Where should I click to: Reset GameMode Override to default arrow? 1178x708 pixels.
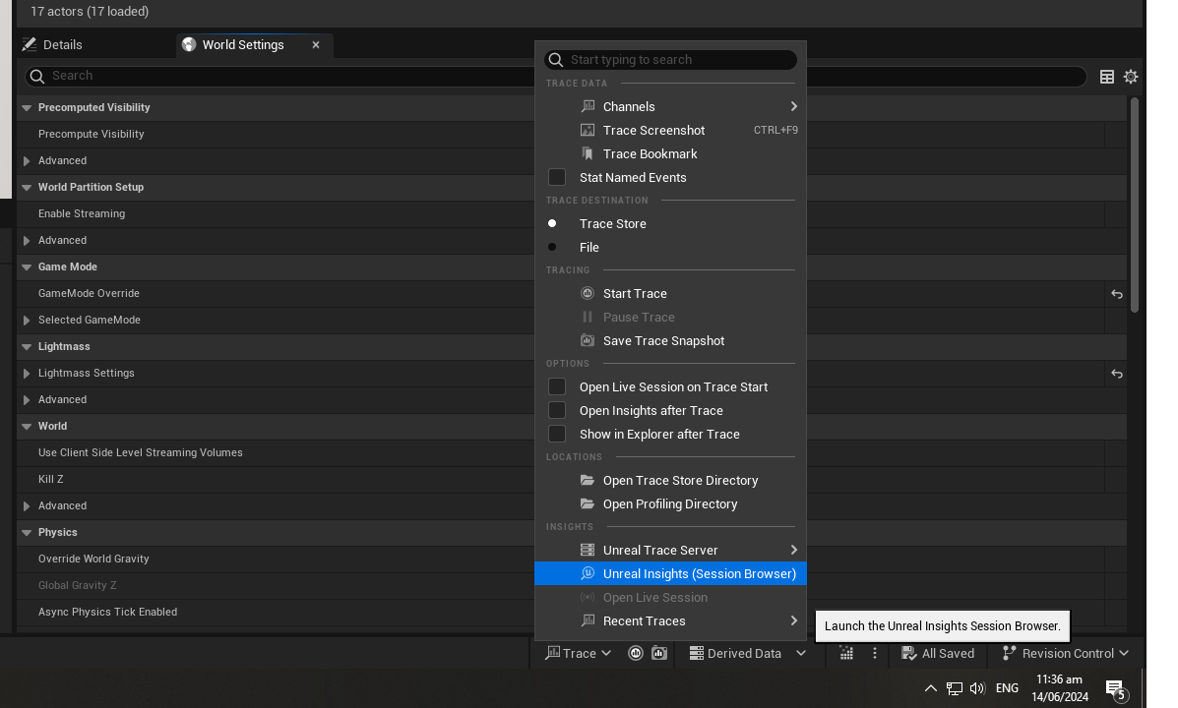pos(1117,294)
